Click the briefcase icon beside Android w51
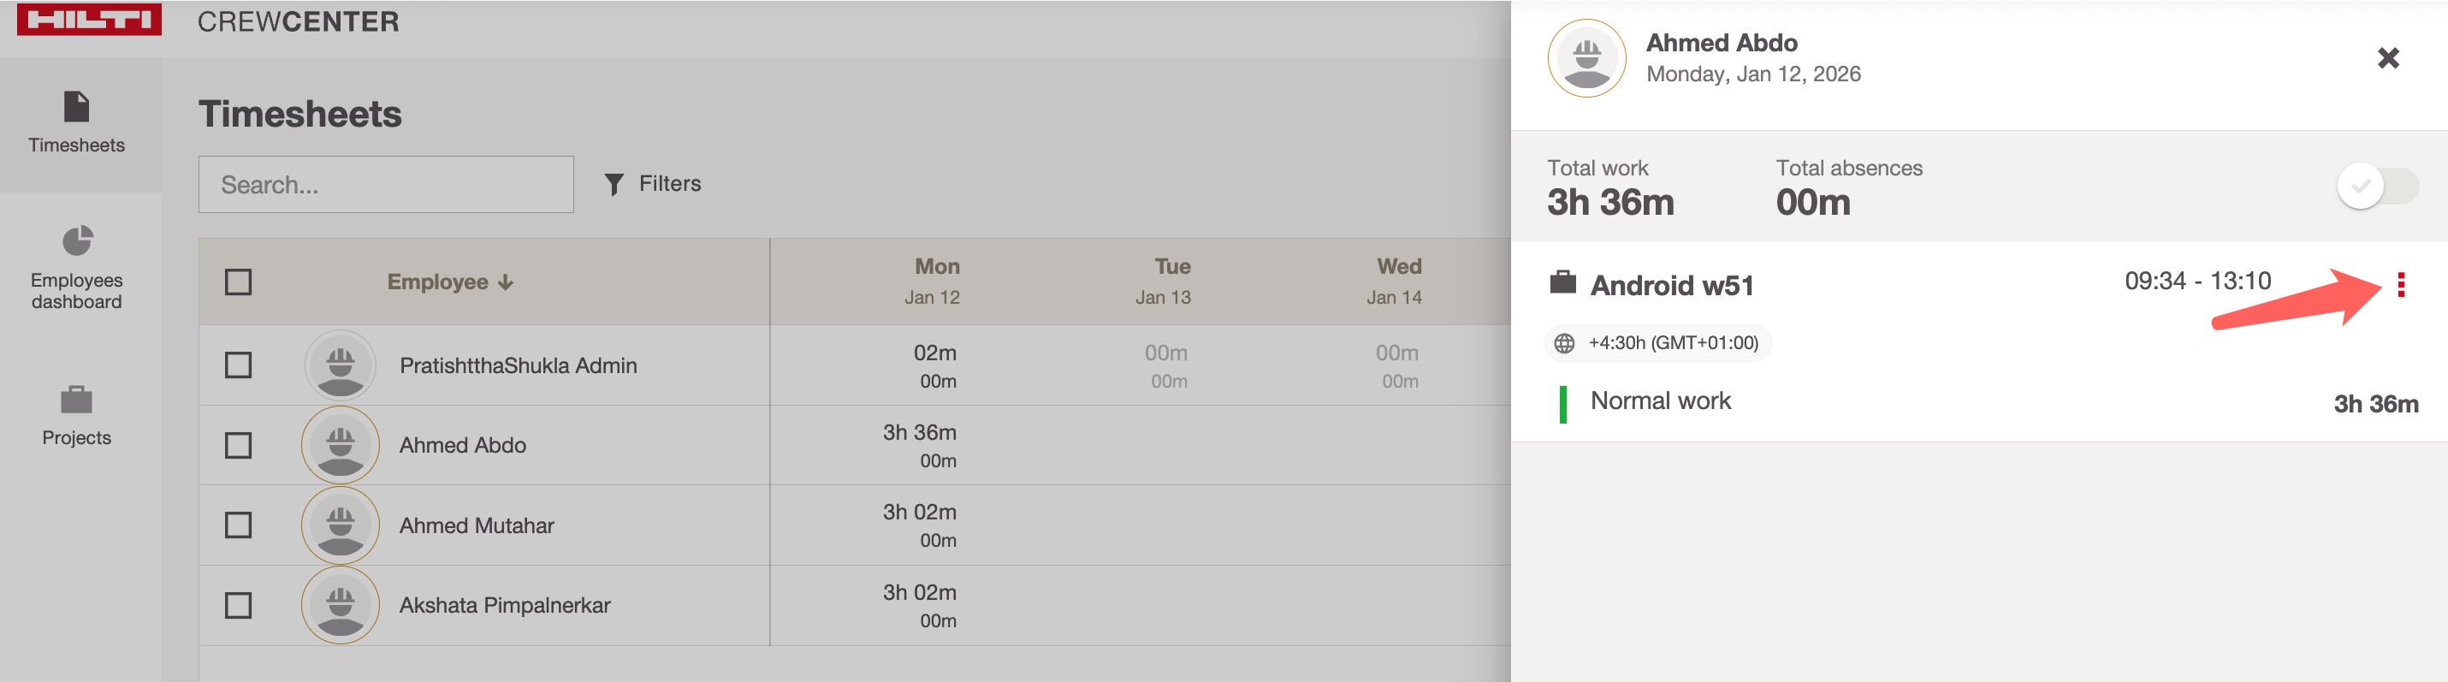 (1562, 283)
